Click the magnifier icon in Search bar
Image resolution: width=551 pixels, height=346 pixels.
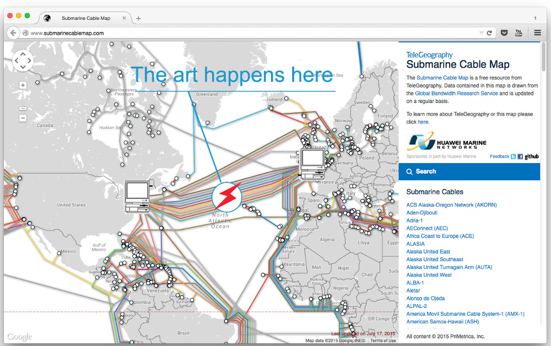[x=409, y=172]
